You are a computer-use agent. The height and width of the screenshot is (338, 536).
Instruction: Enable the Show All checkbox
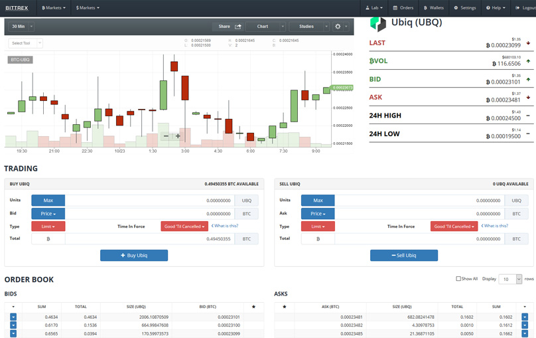pyautogui.click(x=458, y=278)
